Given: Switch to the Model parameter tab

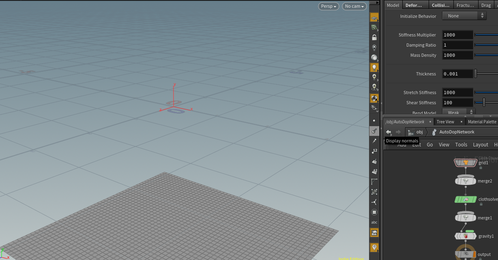Looking at the screenshot, I should tap(393, 5).
